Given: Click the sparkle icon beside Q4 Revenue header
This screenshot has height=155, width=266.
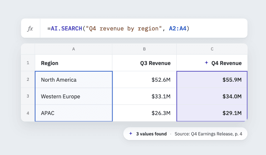Looking at the screenshot, I should pyautogui.click(x=206, y=63).
